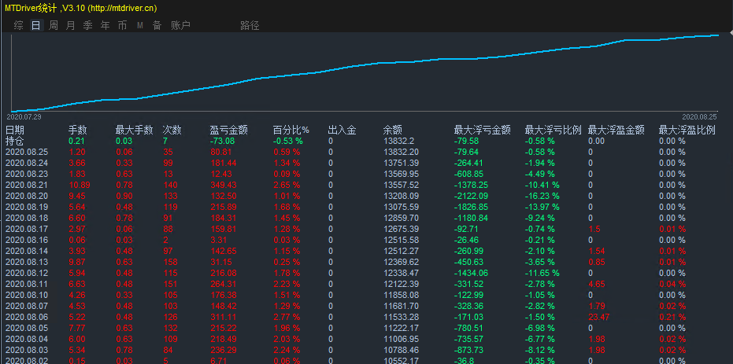Switch to the 综 summary tab
Screen dimensions: 733x364
(x=18, y=25)
